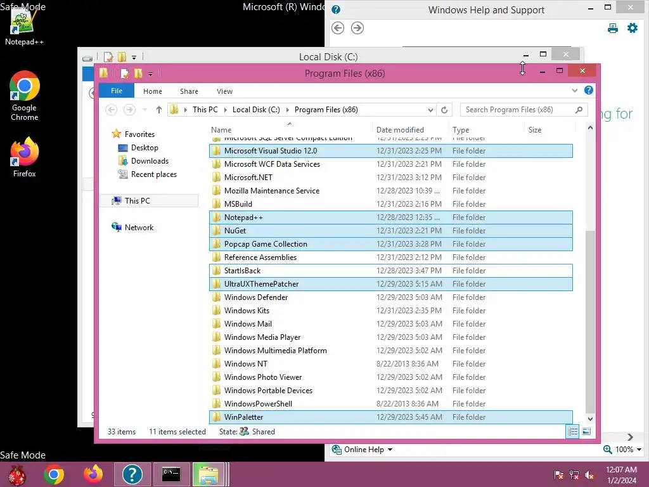
Task: Click This PC breadcrumb in address bar
Action: point(205,110)
